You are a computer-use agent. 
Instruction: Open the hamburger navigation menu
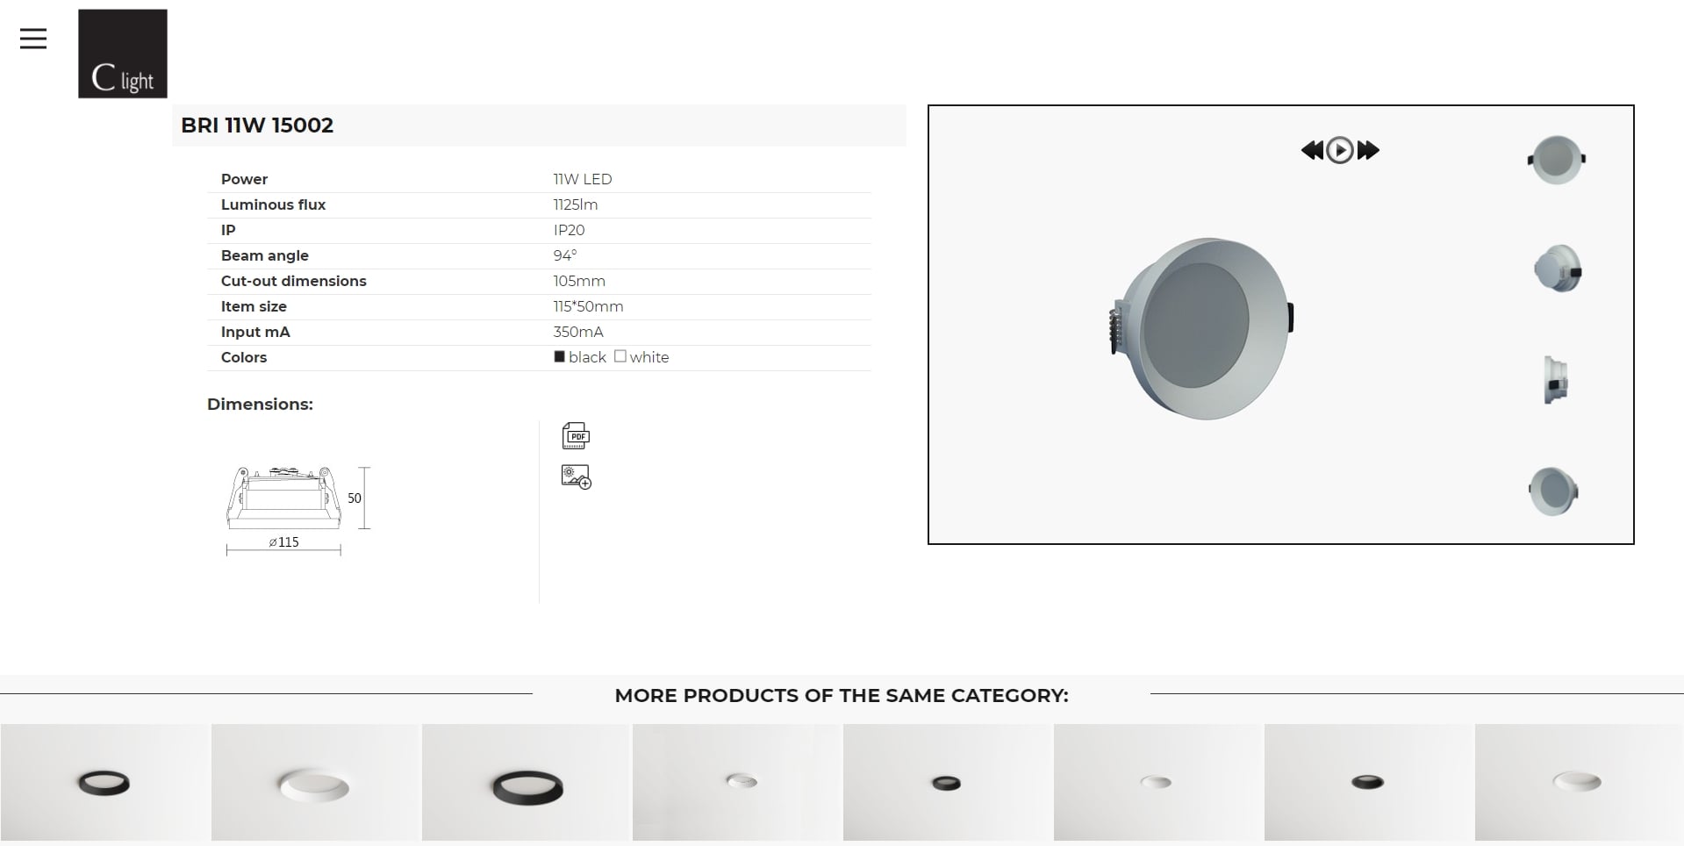tap(33, 39)
